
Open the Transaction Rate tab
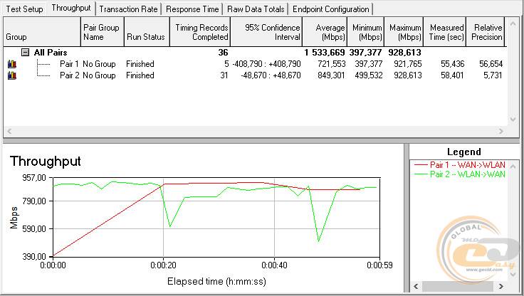coord(129,9)
